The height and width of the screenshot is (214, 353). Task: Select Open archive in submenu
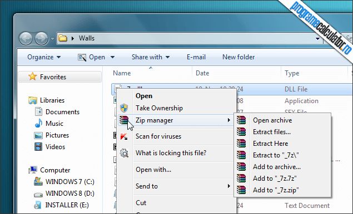[x=272, y=120]
